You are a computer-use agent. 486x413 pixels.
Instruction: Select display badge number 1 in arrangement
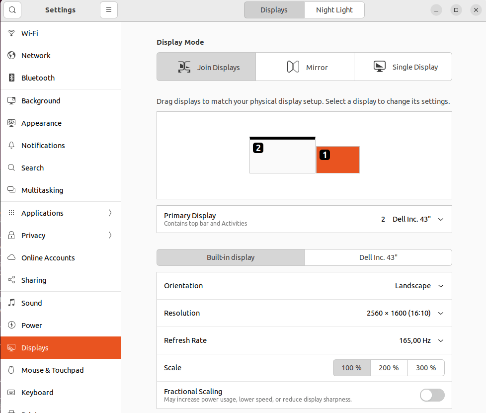point(325,155)
